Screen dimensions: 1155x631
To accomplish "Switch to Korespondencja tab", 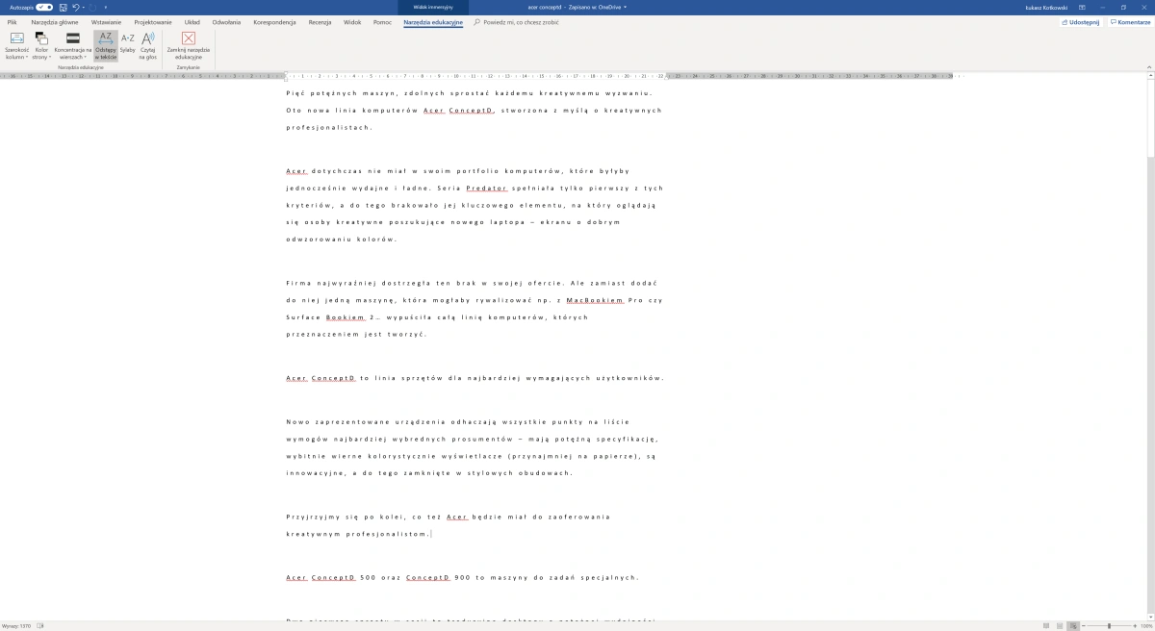I will point(274,21).
